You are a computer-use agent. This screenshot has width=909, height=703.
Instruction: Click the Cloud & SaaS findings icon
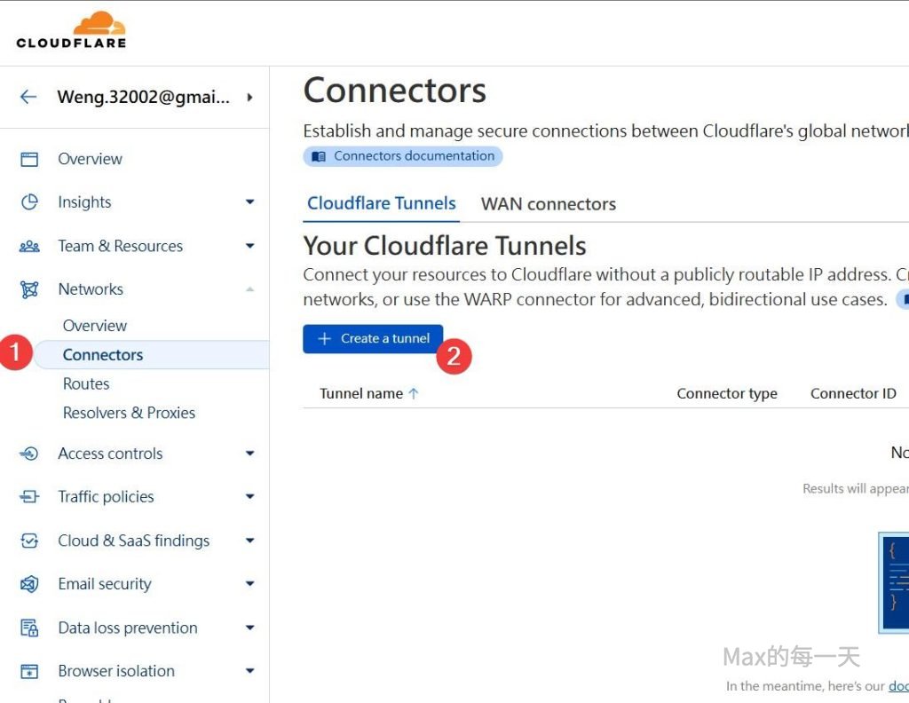29,541
